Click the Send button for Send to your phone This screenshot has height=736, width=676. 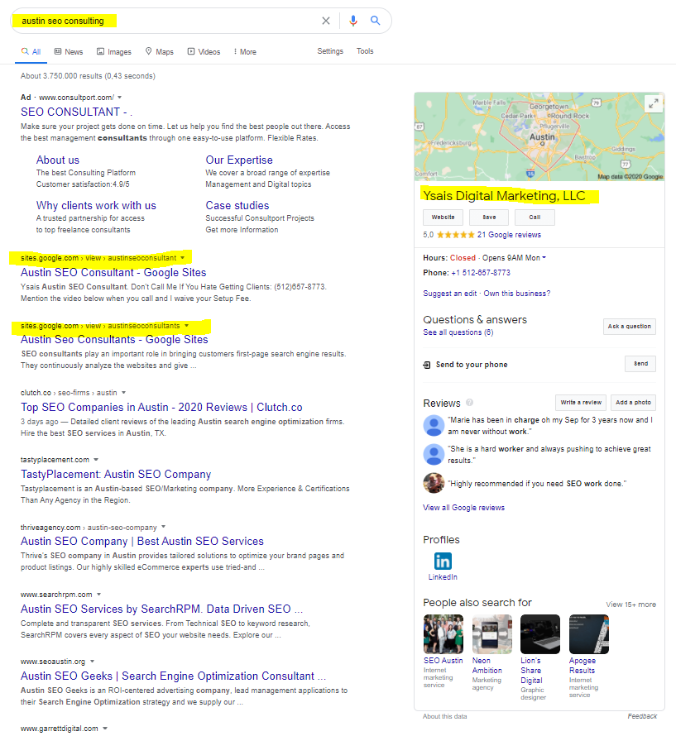640,364
